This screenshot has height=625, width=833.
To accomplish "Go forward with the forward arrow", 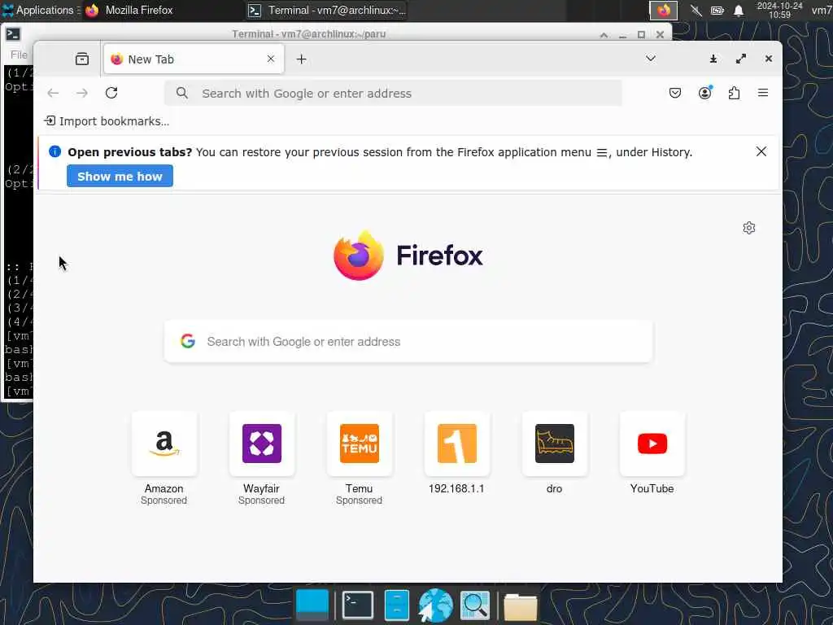I will pyautogui.click(x=82, y=93).
